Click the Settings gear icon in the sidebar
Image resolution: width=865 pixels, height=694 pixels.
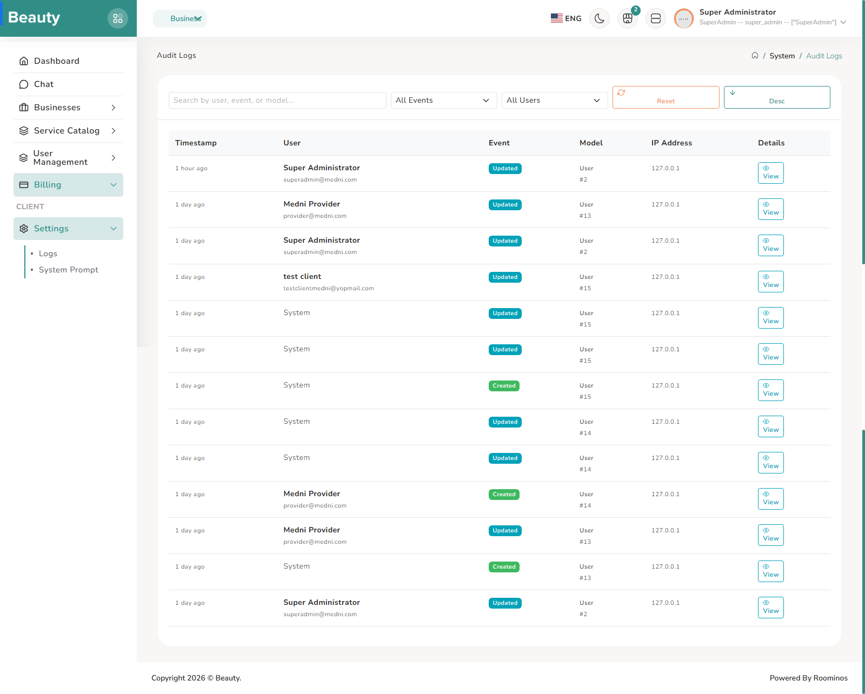(24, 228)
